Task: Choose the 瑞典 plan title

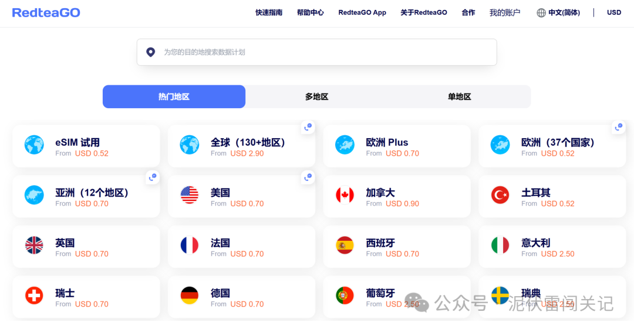Action: (x=531, y=293)
